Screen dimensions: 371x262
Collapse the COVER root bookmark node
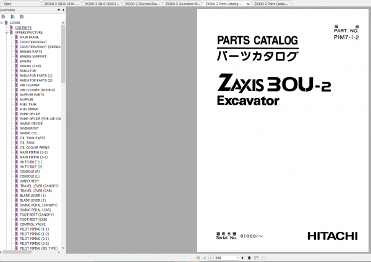(x=2, y=23)
